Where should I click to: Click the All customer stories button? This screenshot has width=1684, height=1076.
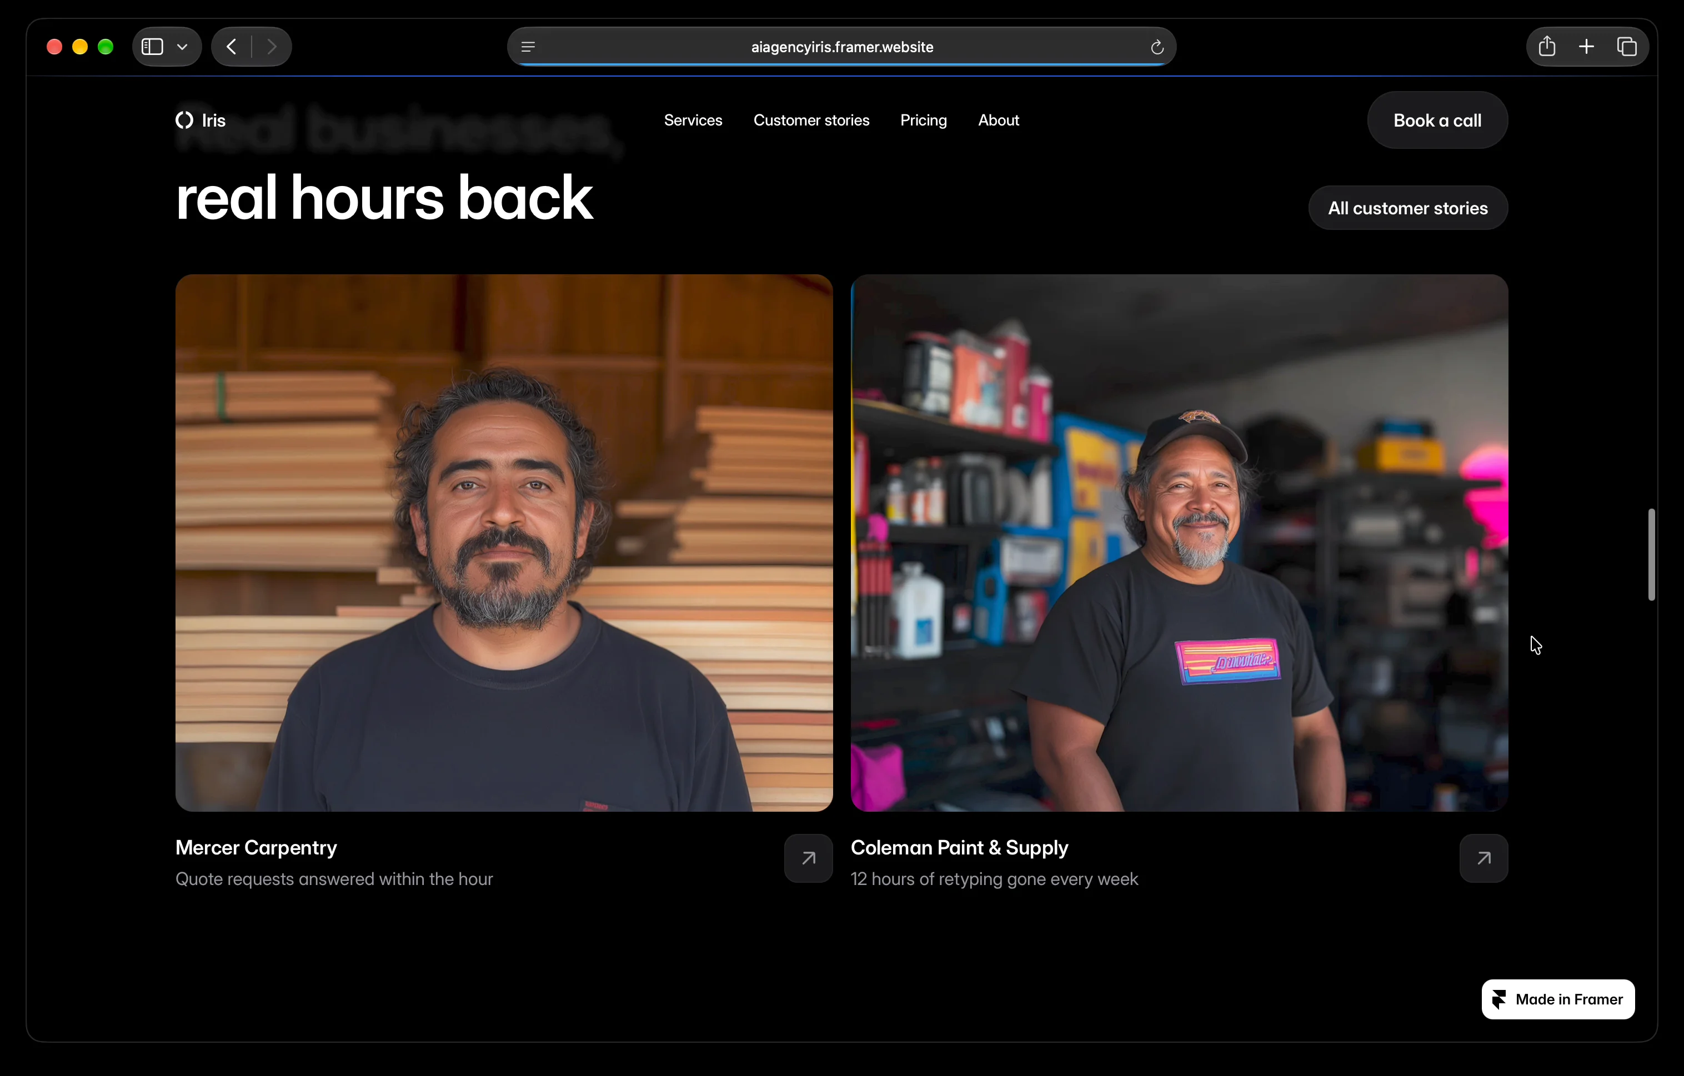[x=1408, y=208]
